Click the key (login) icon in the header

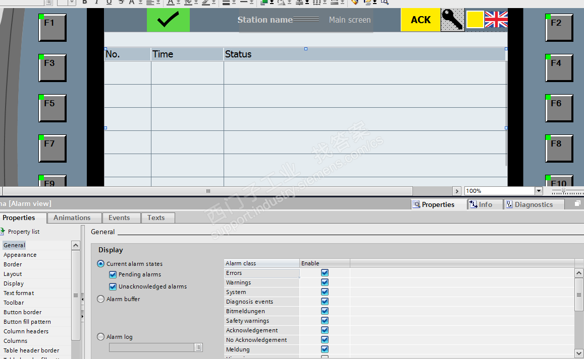click(x=453, y=20)
